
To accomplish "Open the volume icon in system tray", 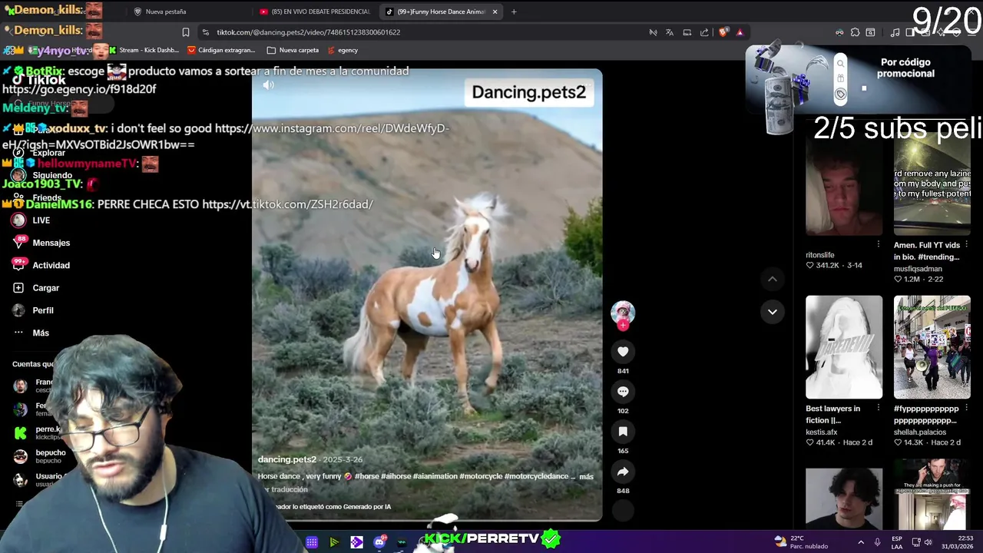I will 928,542.
